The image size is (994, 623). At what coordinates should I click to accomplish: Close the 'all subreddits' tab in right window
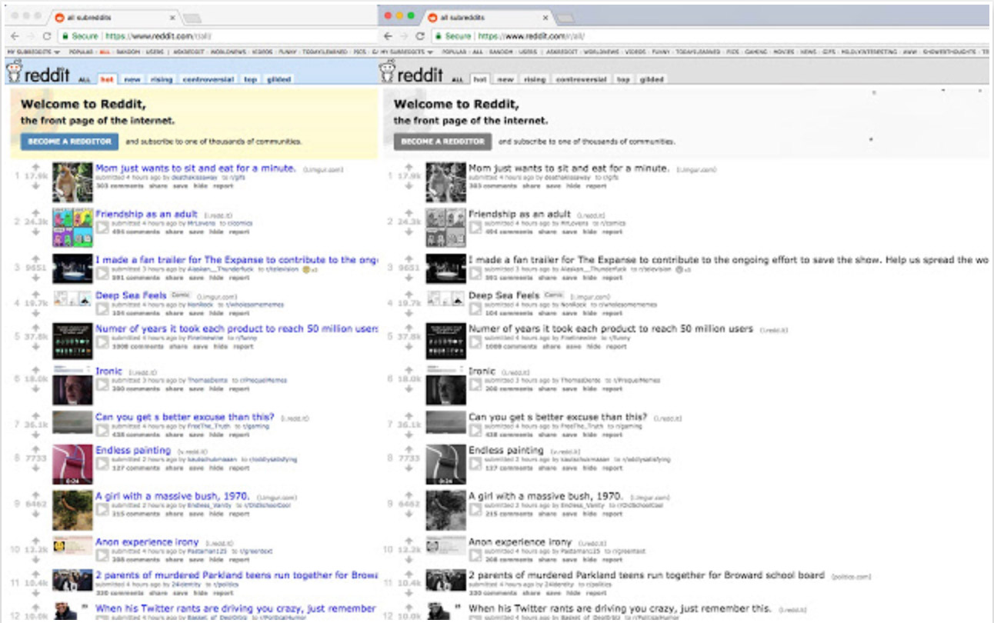[545, 17]
